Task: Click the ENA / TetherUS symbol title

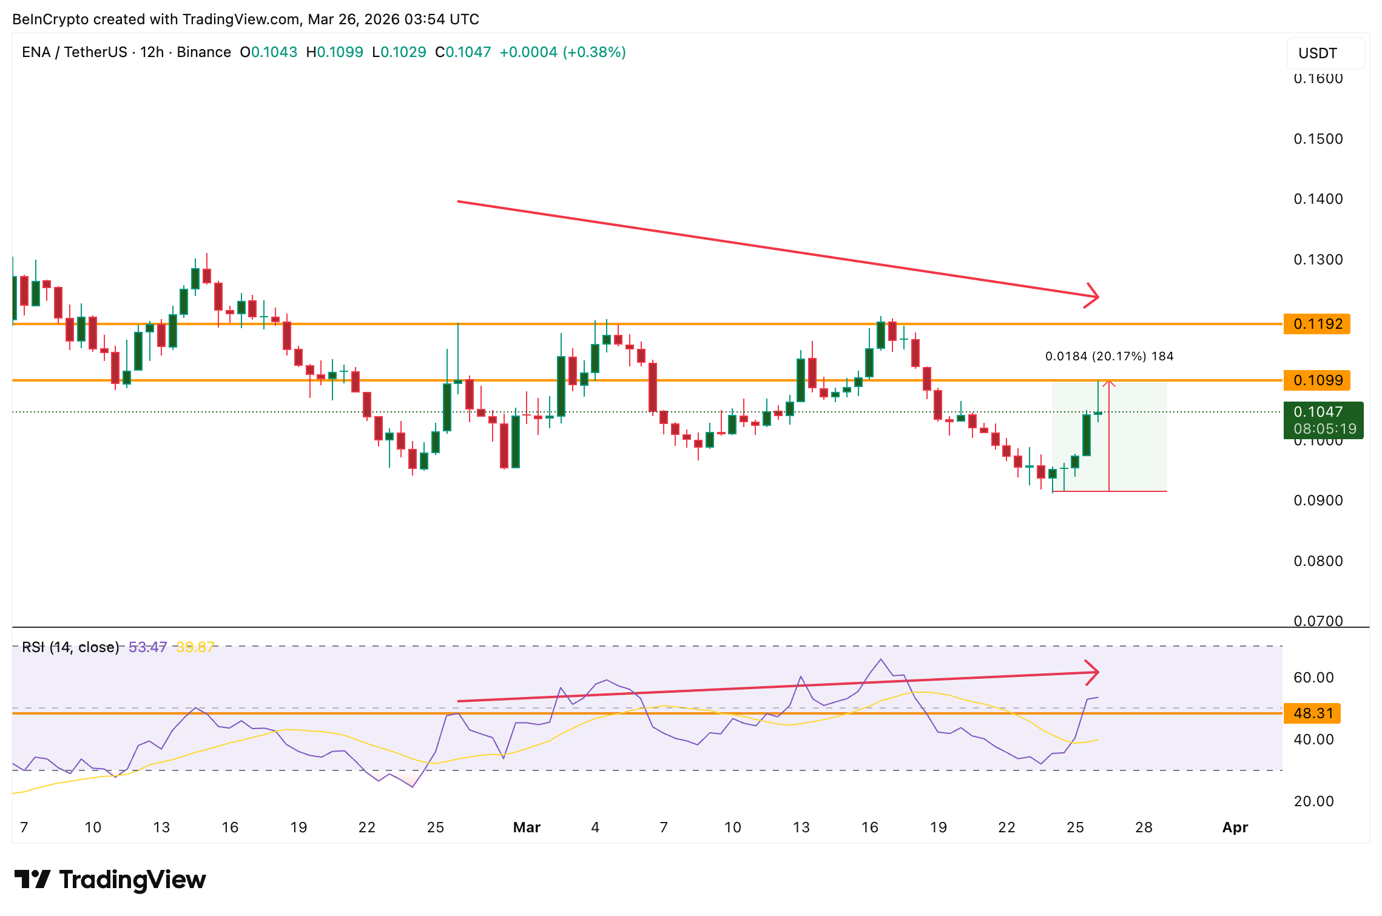Action: [74, 52]
